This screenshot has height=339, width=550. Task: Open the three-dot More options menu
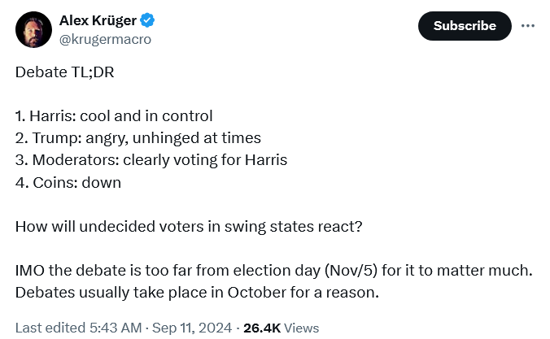click(x=528, y=25)
